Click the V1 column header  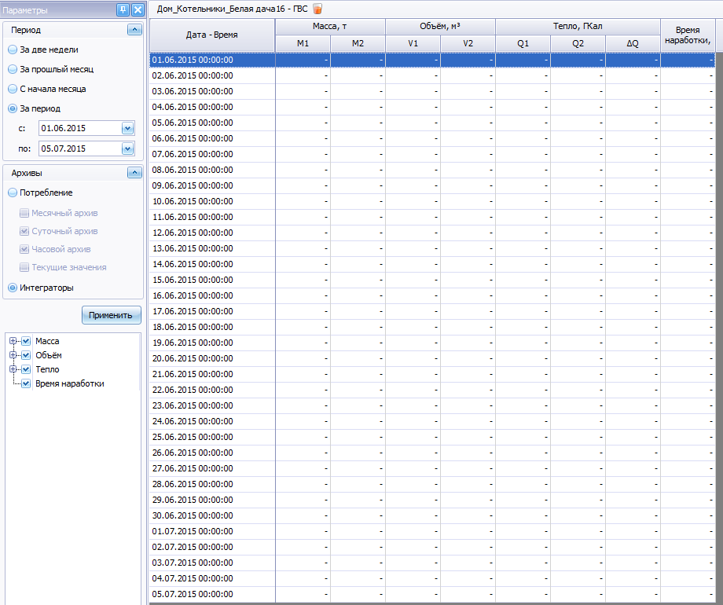coord(413,43)
